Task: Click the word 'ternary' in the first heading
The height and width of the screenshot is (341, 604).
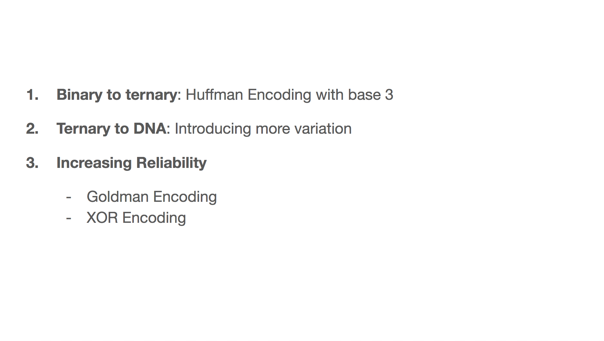Action: click(x=151, y=95)
